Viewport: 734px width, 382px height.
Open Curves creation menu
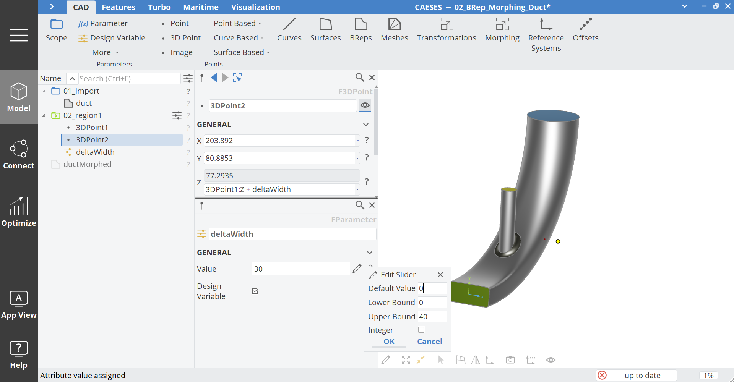click(289, 30)
